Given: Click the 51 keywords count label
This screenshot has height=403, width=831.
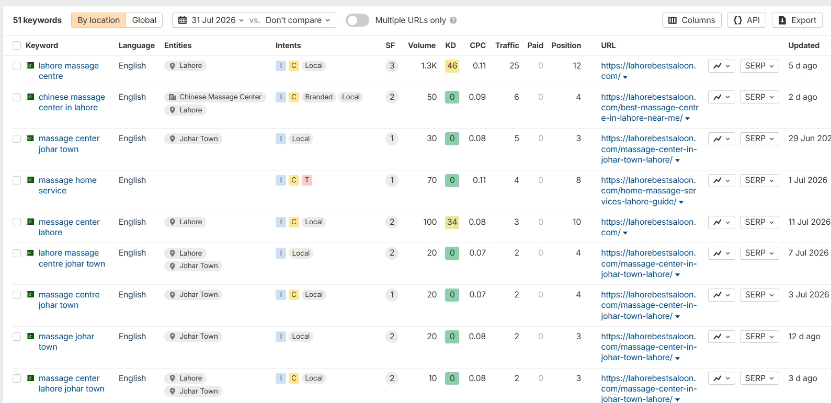Looking at the screenshot, I should [x=37, y=20].
